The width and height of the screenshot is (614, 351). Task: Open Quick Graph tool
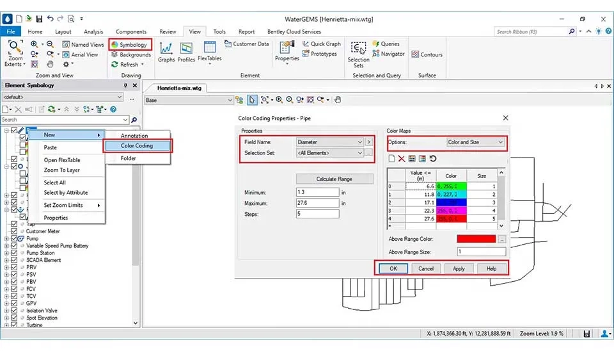(x=322, y=44)
